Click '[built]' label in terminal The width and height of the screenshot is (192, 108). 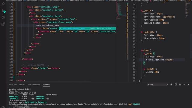pyautogui.click(x=136, y=104)
